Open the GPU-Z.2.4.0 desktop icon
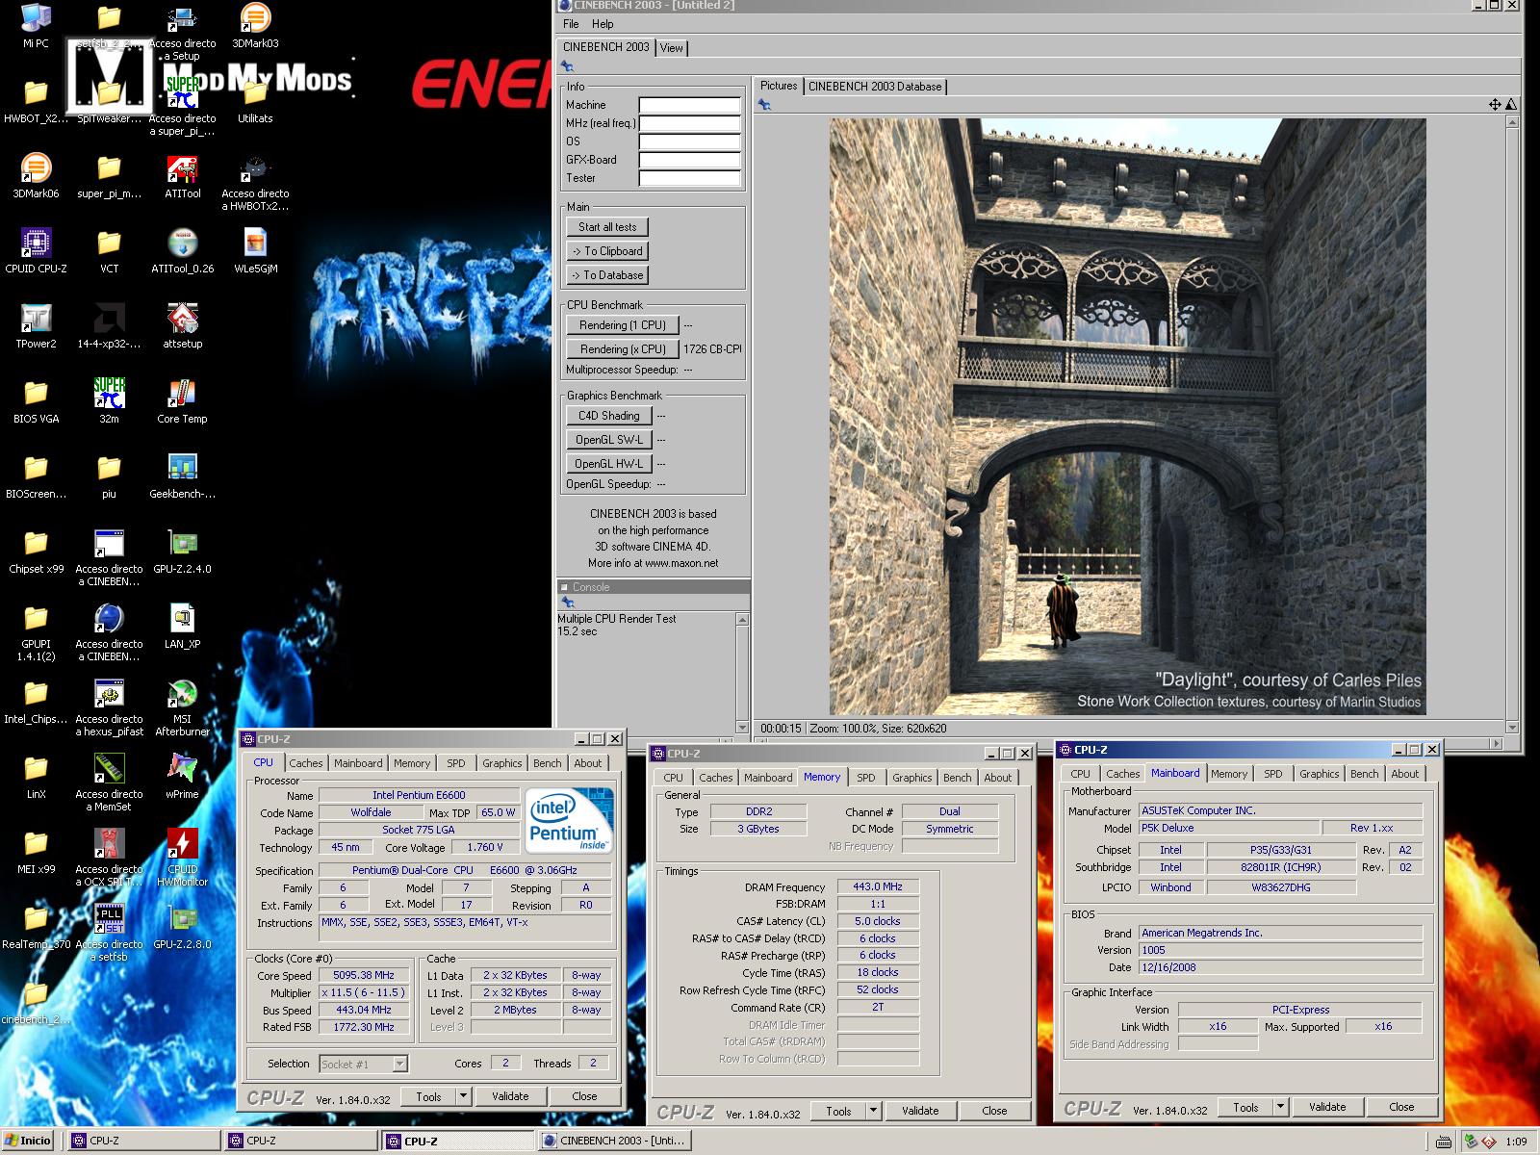1540x1155 pixels. click(182, 552)
